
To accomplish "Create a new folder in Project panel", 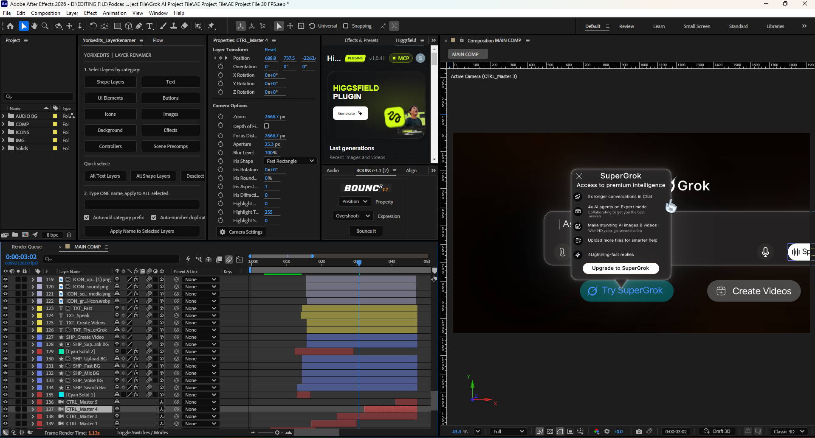I will [15, 235].
